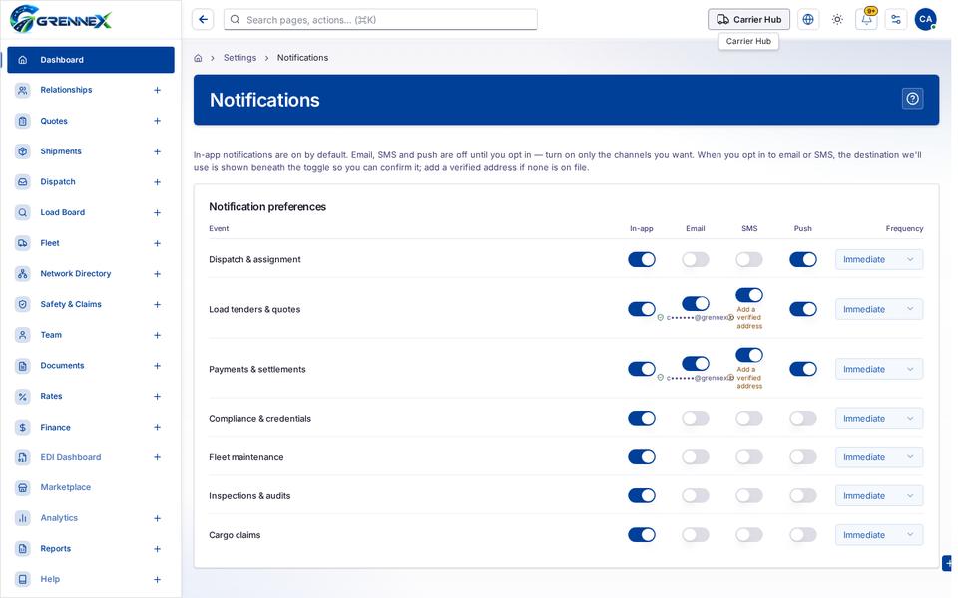Open the language globe icon
The height and width of the screenshot is (598, 958).
[x=808, y=20]
